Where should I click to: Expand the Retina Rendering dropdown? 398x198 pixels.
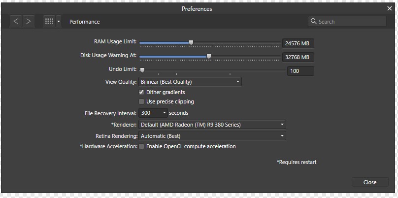coord(212,136)
